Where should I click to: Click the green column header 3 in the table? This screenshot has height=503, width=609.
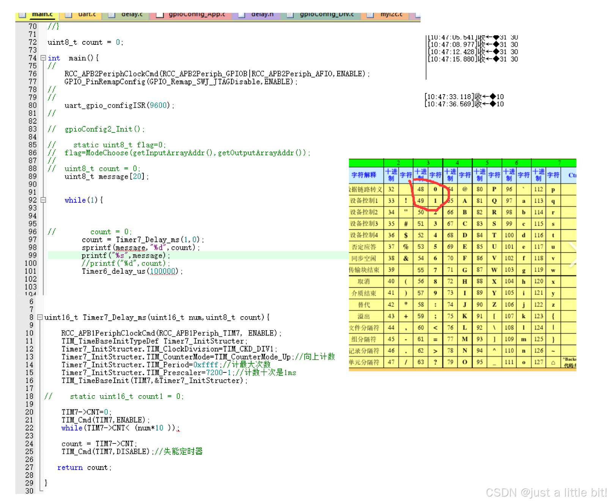click(x=428, y=162)
